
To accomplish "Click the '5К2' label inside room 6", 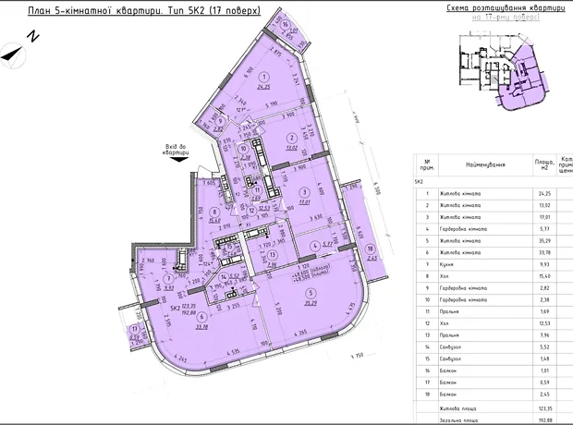I will click(x=176, y=308).
